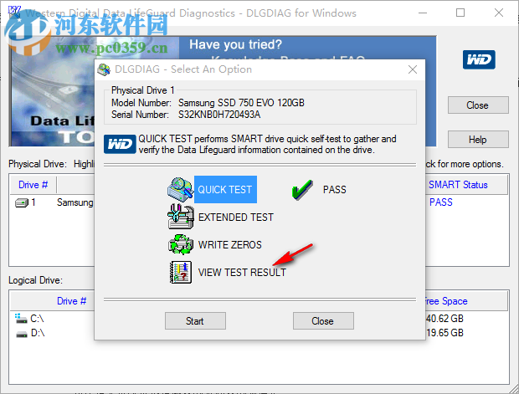Click the serial number S32KNB0H720493A

[x=219, y=115]
